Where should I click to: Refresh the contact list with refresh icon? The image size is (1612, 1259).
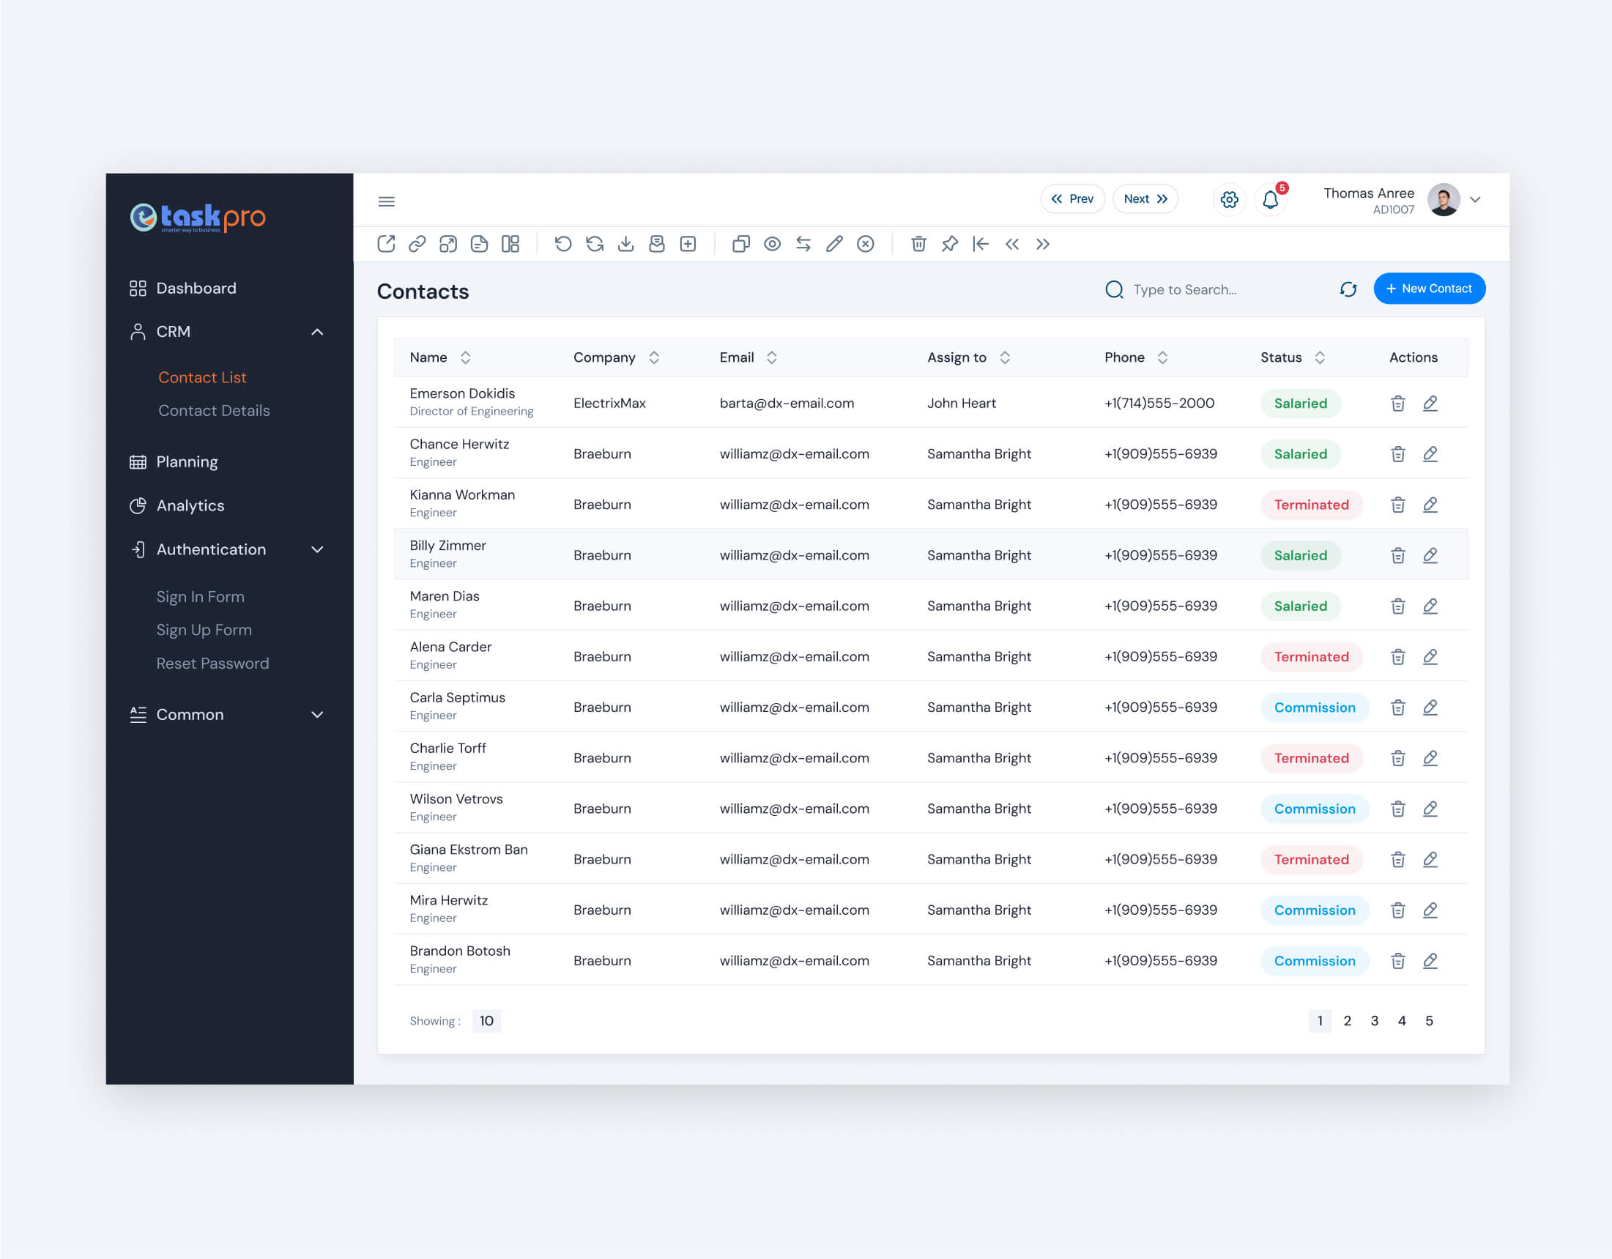click(x=1348, y=289)
